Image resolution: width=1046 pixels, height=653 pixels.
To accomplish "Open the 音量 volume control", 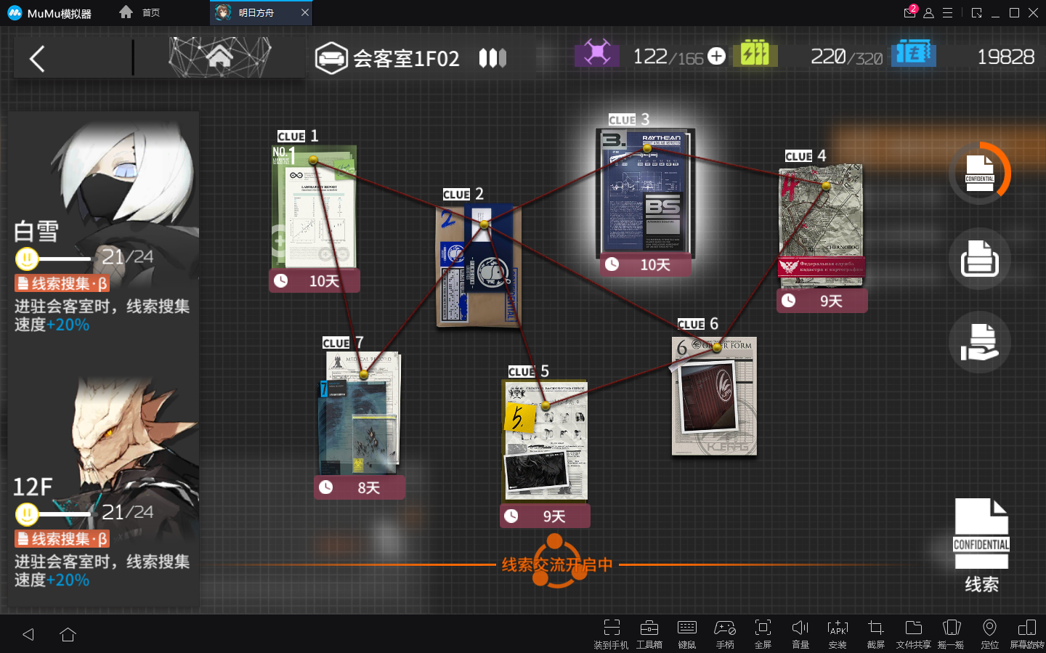I will [x=800, y=634].
